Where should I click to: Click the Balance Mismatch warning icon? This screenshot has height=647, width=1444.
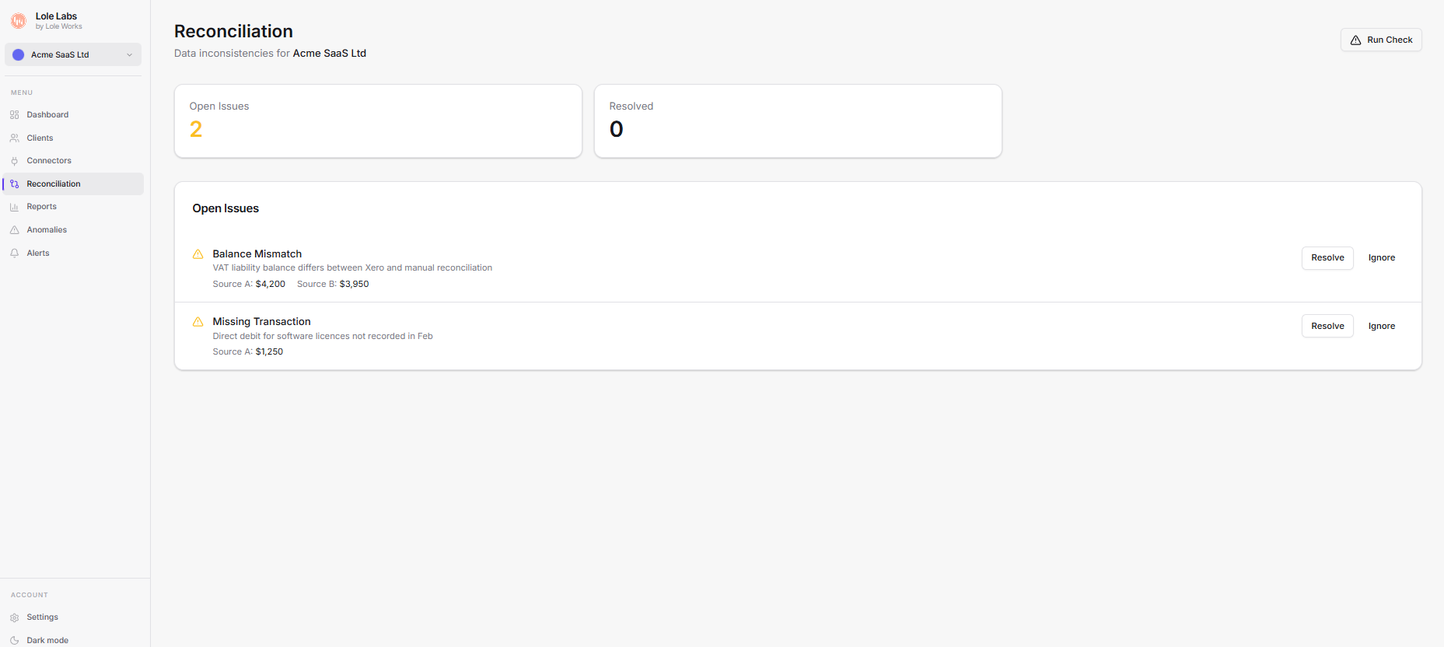click(198, 254)
